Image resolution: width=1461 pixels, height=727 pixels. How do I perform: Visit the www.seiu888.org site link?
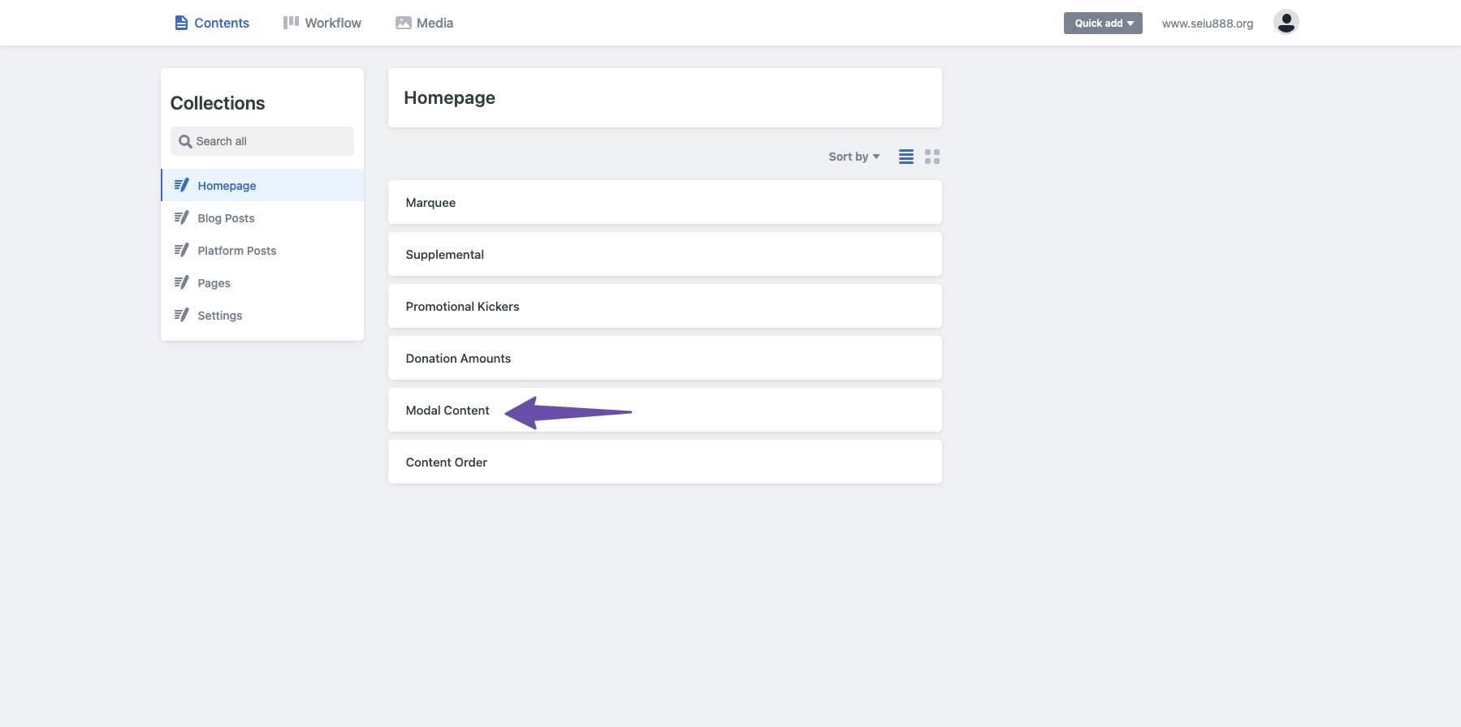pos(1207,24)
